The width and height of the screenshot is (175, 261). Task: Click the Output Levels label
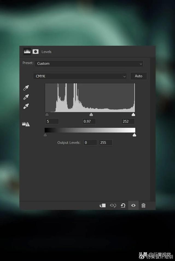pyautogui.click(x=69, y=143)
